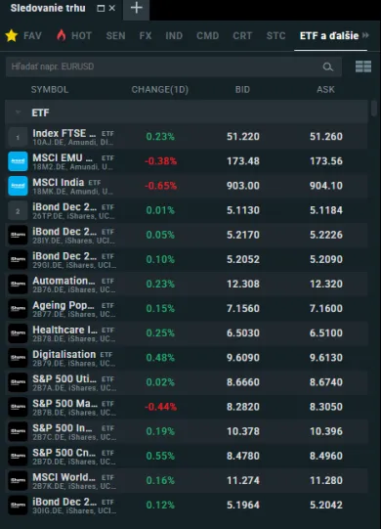Screen dimensions: 381x529
Task: Toggle the grid view layout icon
Action: (x=363, y=66)
